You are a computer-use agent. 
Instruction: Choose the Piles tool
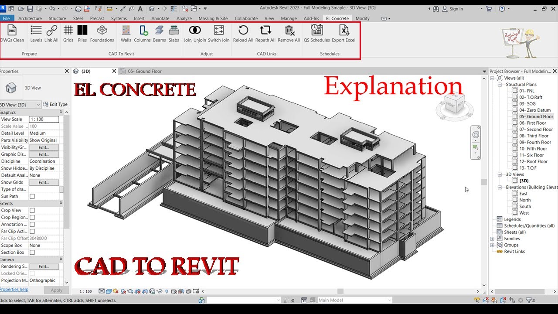coord(82,34)
